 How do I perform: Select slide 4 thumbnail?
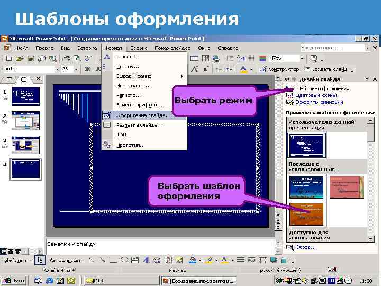pyautogui.click(x=25, y=169)
